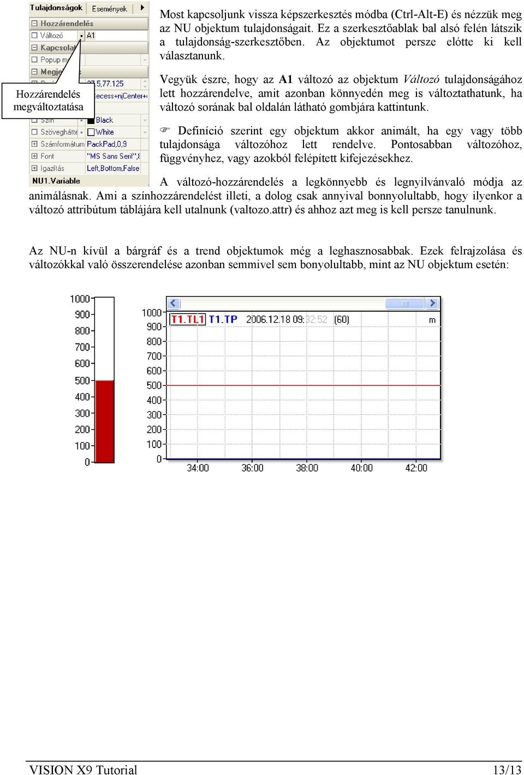Open the Popup menü dropdown arrow
The height and width of the screenshot is (775, 524).
pos(145,60)
